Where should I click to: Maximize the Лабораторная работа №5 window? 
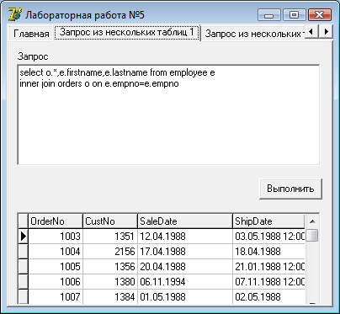(294, 15)
